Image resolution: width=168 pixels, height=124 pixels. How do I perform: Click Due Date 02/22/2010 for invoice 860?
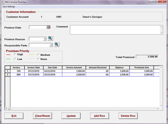coord(52,74)
